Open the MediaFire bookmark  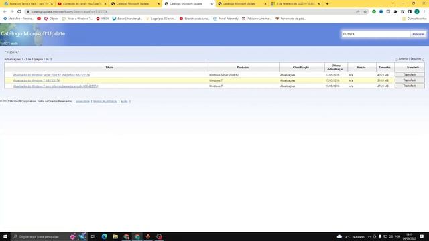(18, 19)
